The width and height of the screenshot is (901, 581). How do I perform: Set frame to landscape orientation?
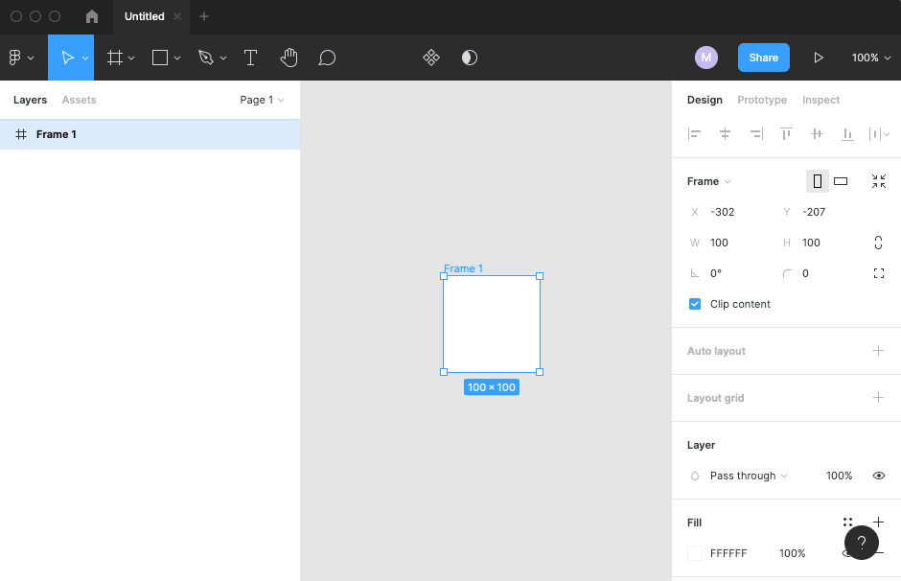point(841,181)
